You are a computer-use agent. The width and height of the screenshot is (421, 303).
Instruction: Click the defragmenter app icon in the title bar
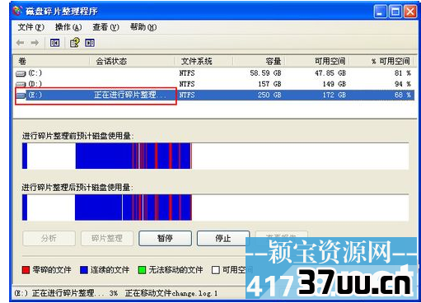(17, 11)
